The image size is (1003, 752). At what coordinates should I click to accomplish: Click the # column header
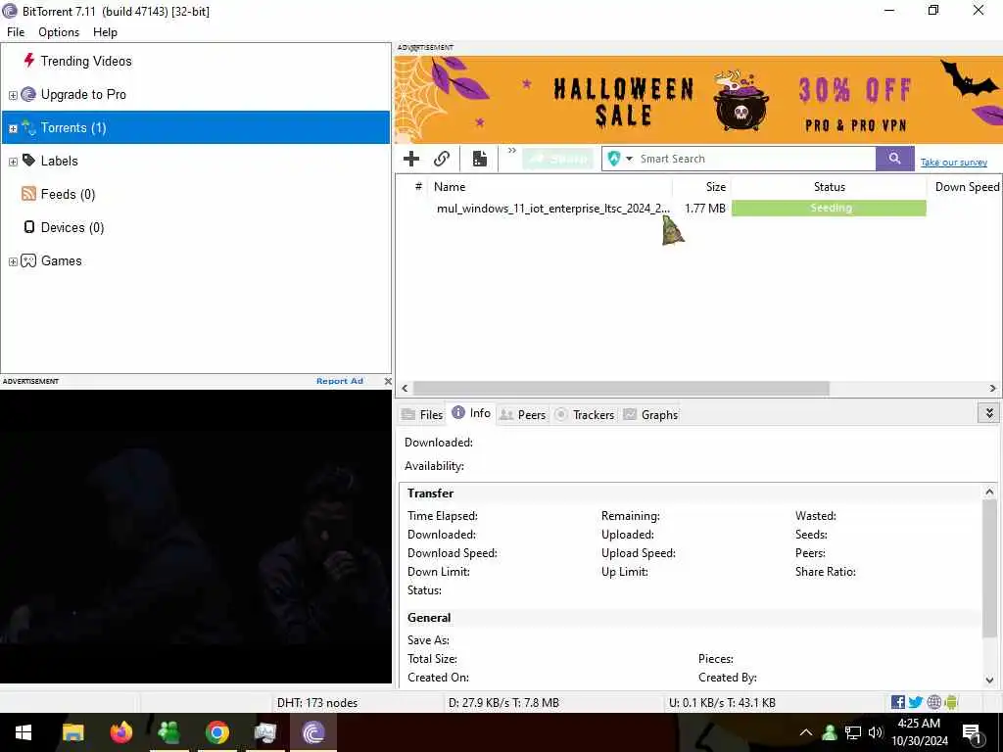(418, 187)
